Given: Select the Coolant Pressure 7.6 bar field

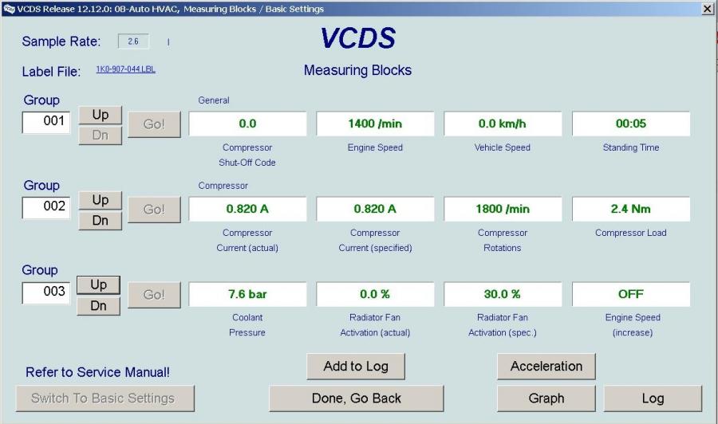Looking at the screenshot, I should 247,294.
